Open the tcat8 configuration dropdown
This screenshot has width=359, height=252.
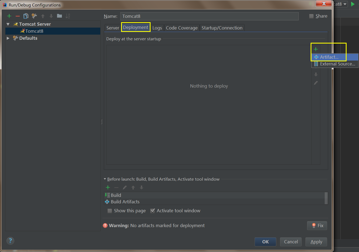click(345, 4)
